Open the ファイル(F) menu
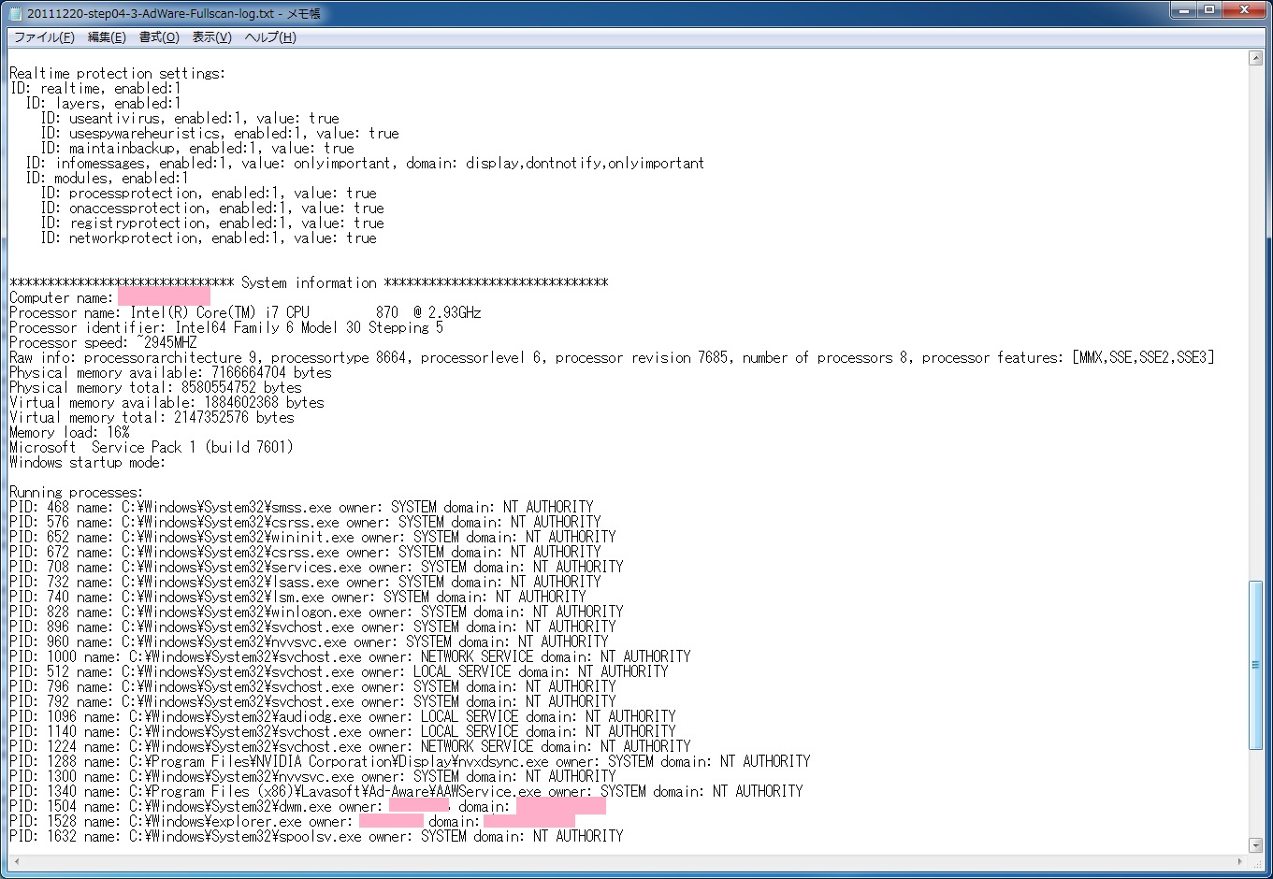 [x=43, y=37]
